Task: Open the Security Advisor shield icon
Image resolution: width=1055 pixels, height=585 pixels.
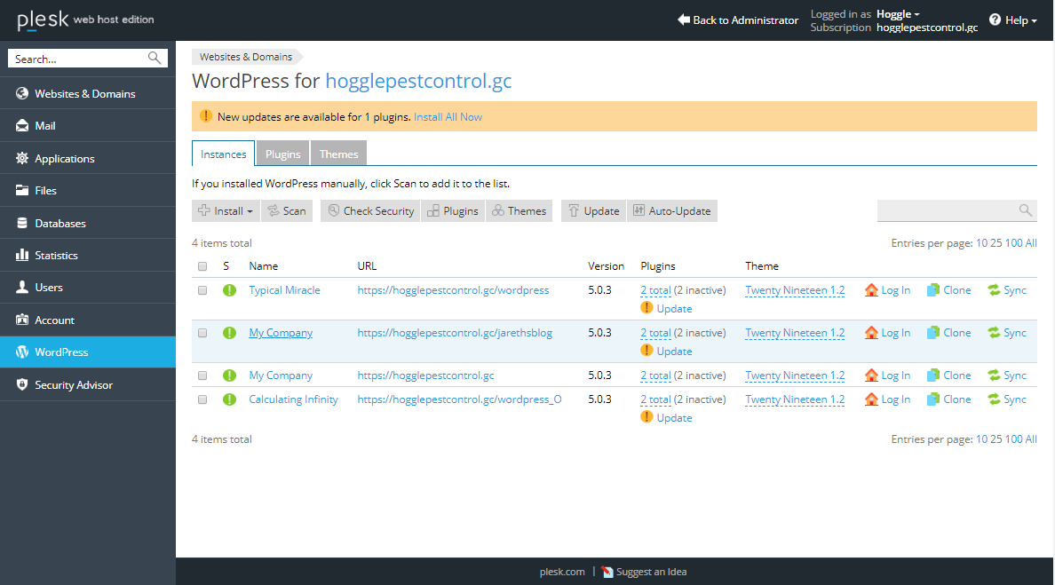Action: click(x=22, y=384)
